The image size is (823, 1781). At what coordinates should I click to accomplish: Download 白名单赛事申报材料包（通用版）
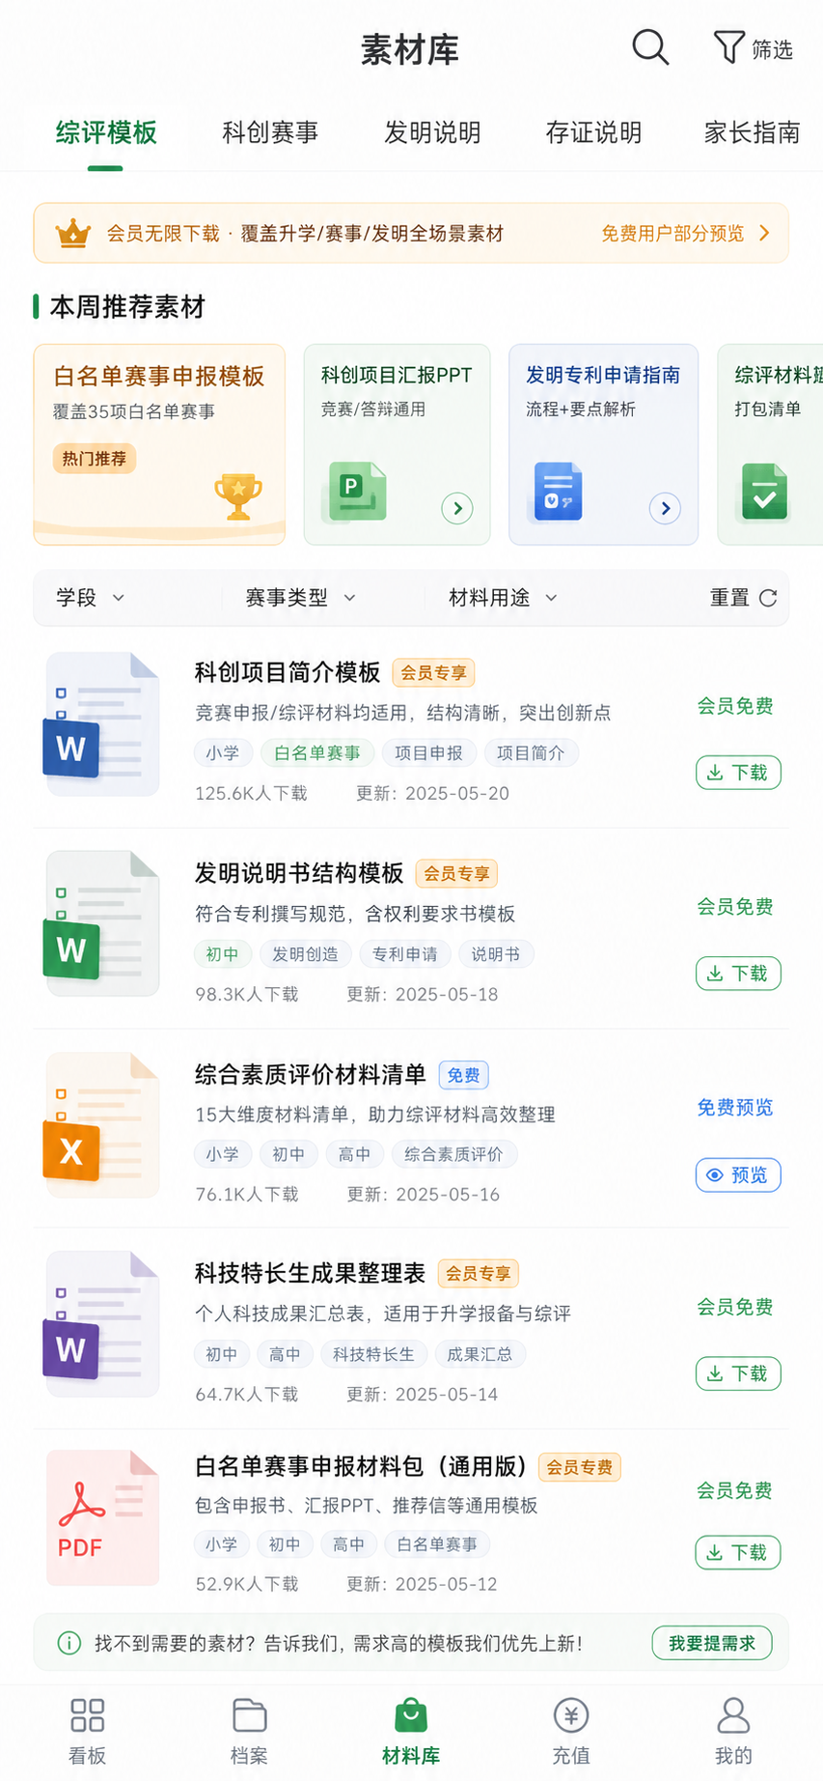pyautogui.click(x=738, y=1552)
